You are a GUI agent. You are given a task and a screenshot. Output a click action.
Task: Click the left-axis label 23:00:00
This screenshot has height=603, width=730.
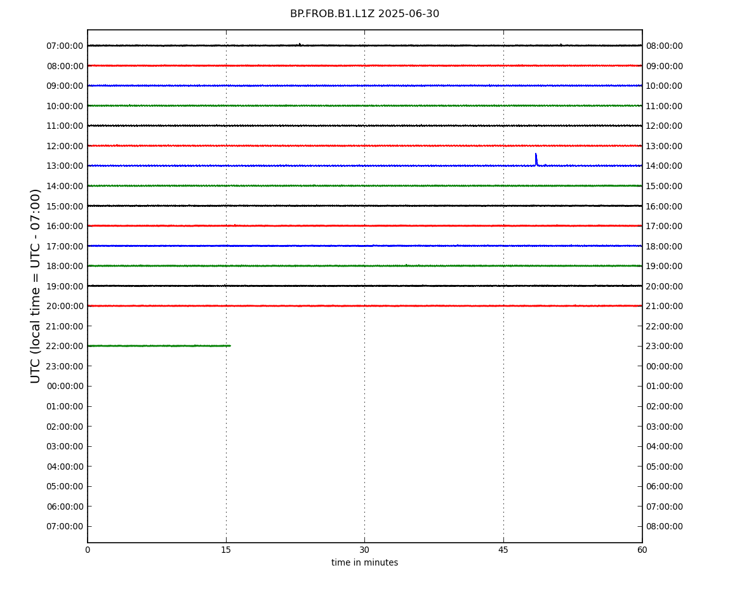coord(65,366)
